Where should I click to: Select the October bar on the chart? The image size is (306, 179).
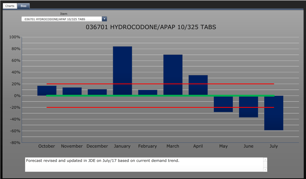pos(47,91)
